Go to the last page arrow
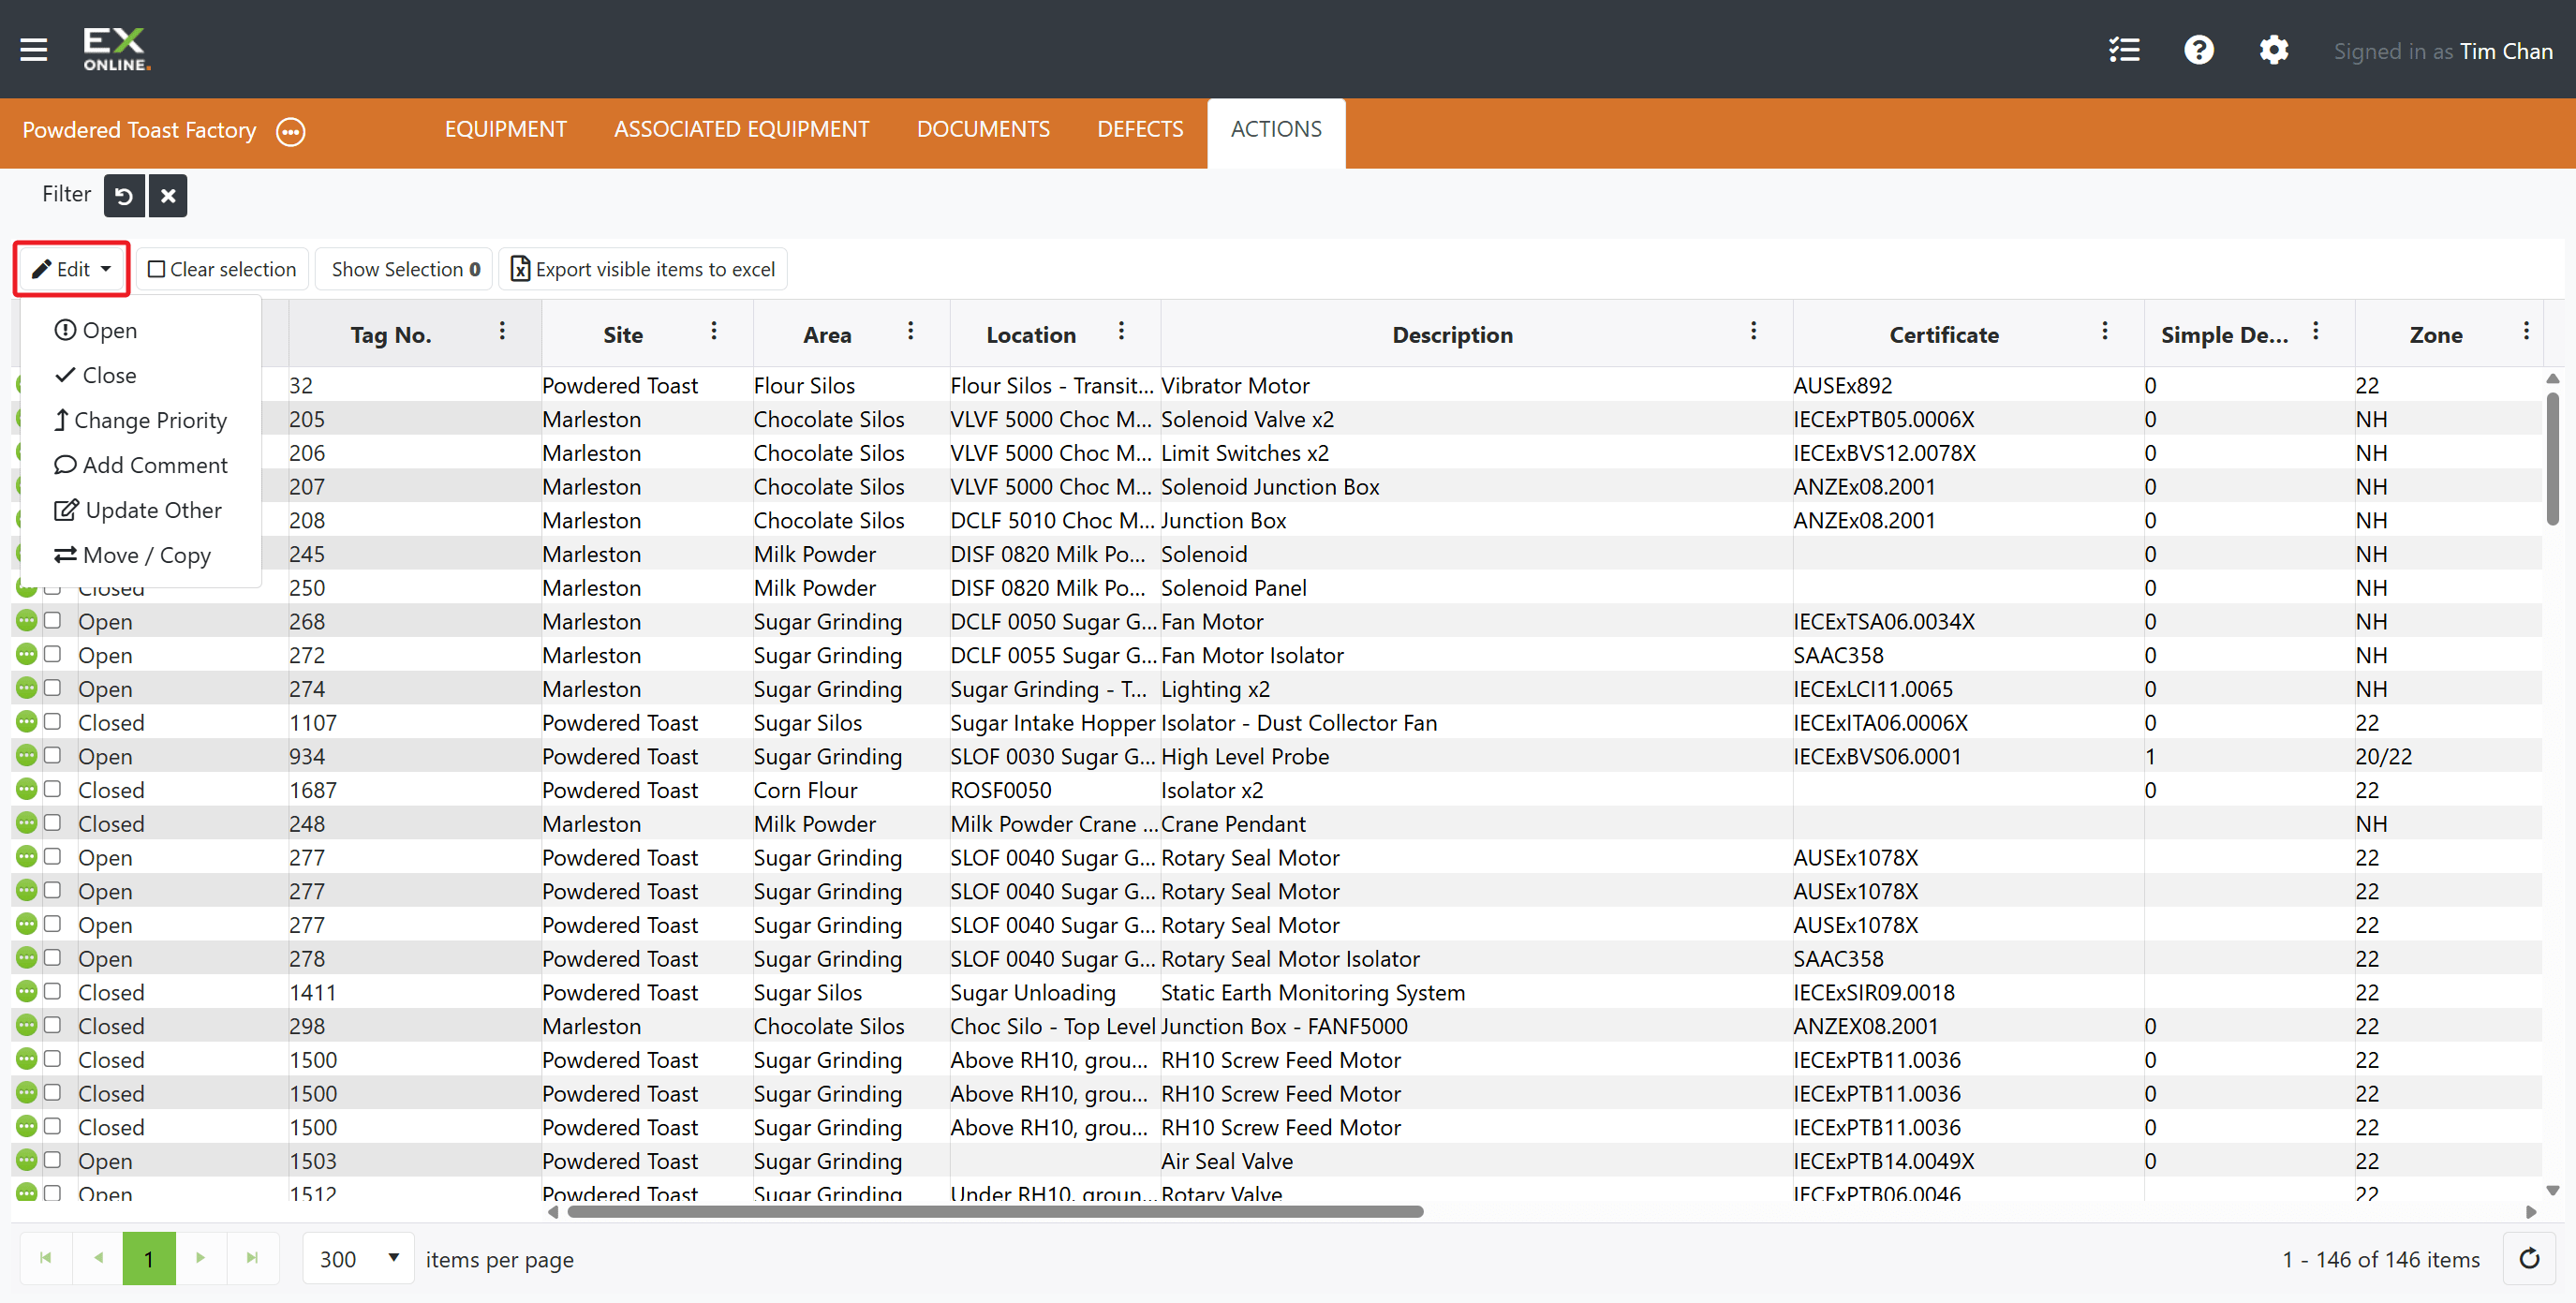The image size is (2576, 1303). (x=253, y=1258)
